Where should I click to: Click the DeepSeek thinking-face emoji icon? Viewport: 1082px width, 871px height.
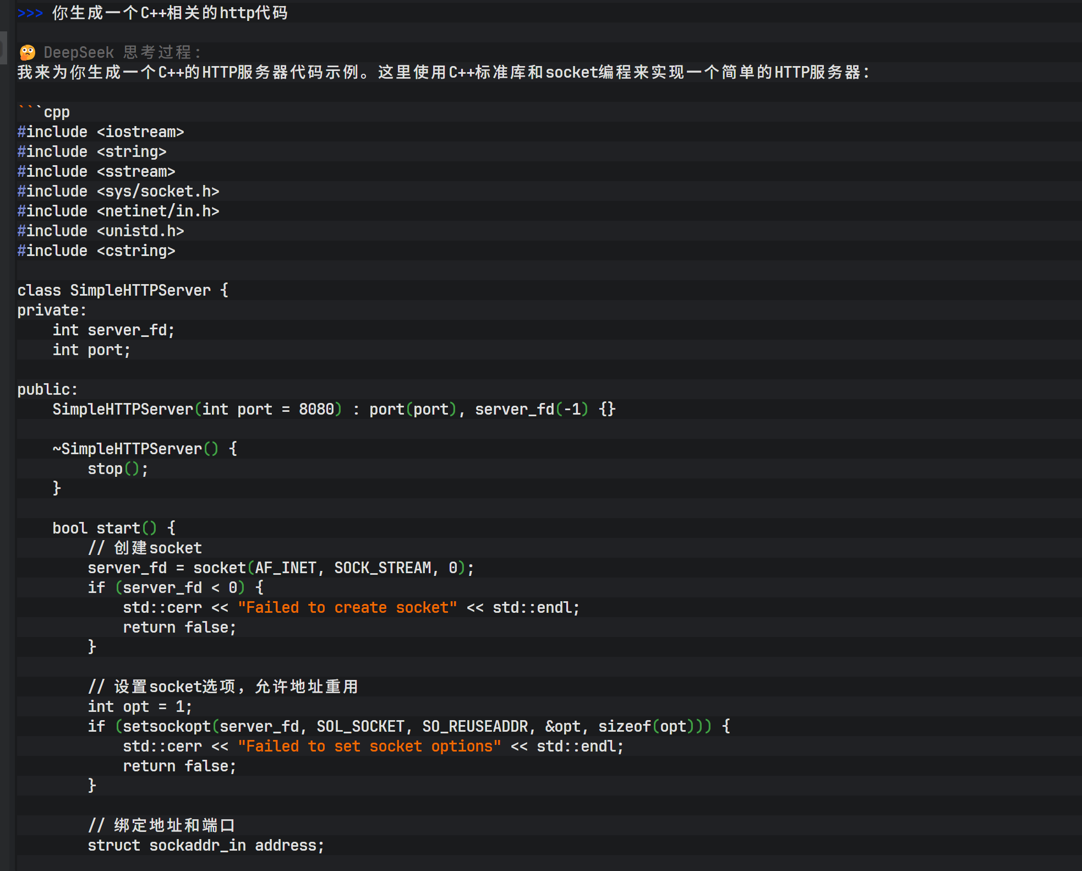click(x=27, y=53)
